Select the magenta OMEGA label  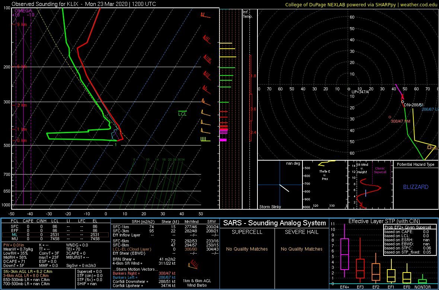tap(23, 10)
